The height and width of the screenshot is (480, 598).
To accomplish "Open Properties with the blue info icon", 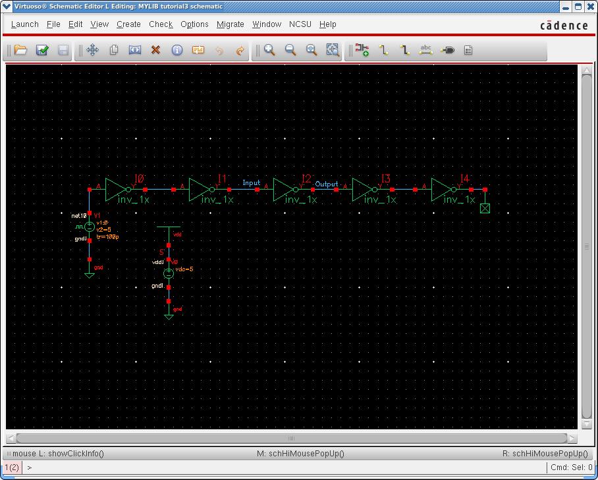I will [x=177, y=50].
